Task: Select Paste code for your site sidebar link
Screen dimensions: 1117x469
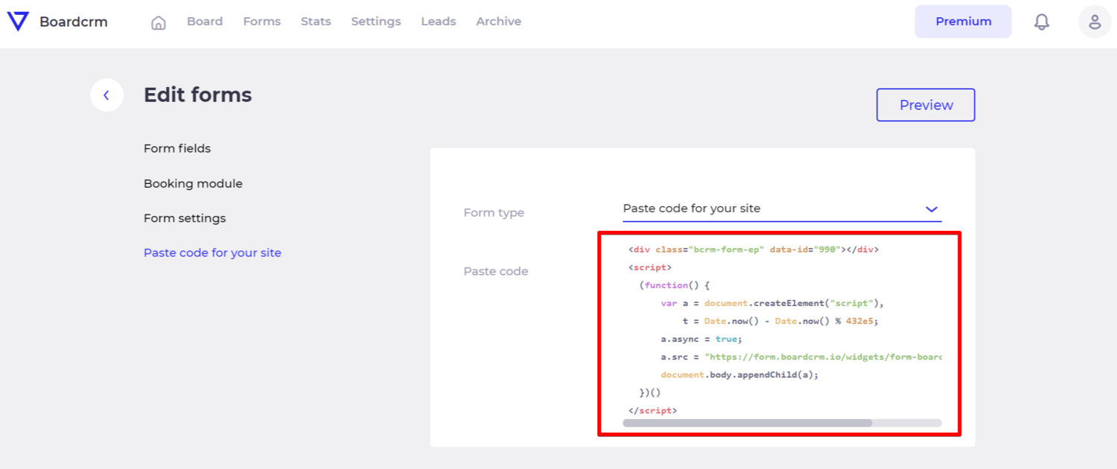Action: [212, 253]
